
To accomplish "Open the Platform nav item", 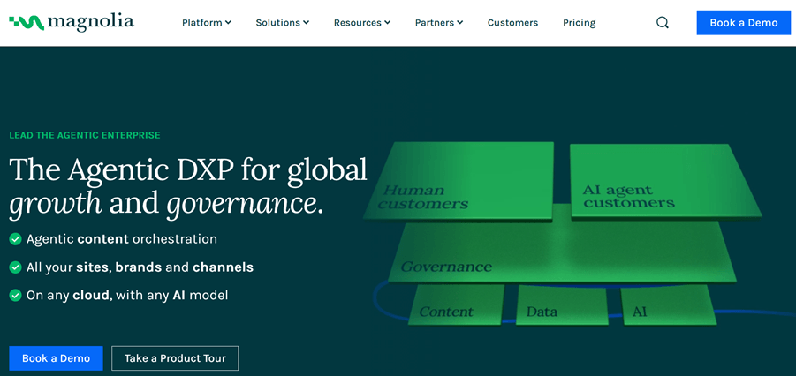I will [207, 23].
